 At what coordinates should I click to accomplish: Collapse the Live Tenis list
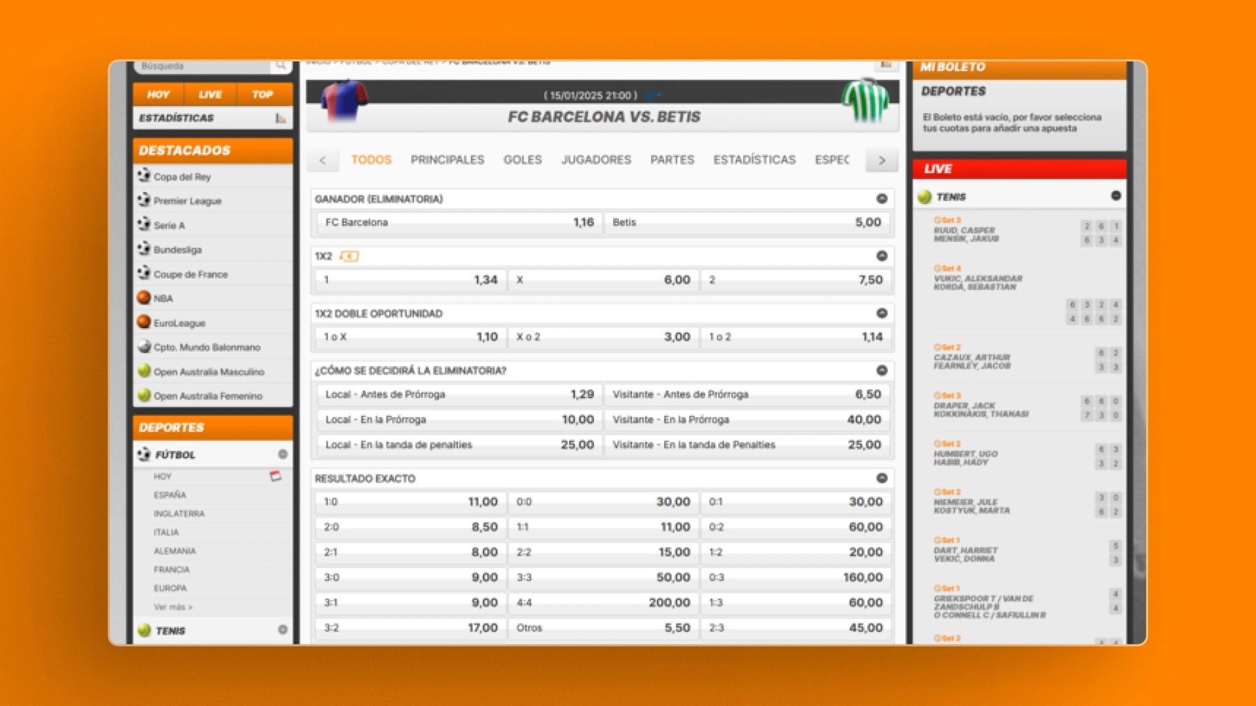pyautogui.click(x=1116, y=195)
